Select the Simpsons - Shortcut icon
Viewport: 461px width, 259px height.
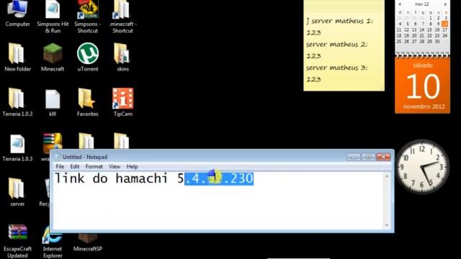coord(87,16)
